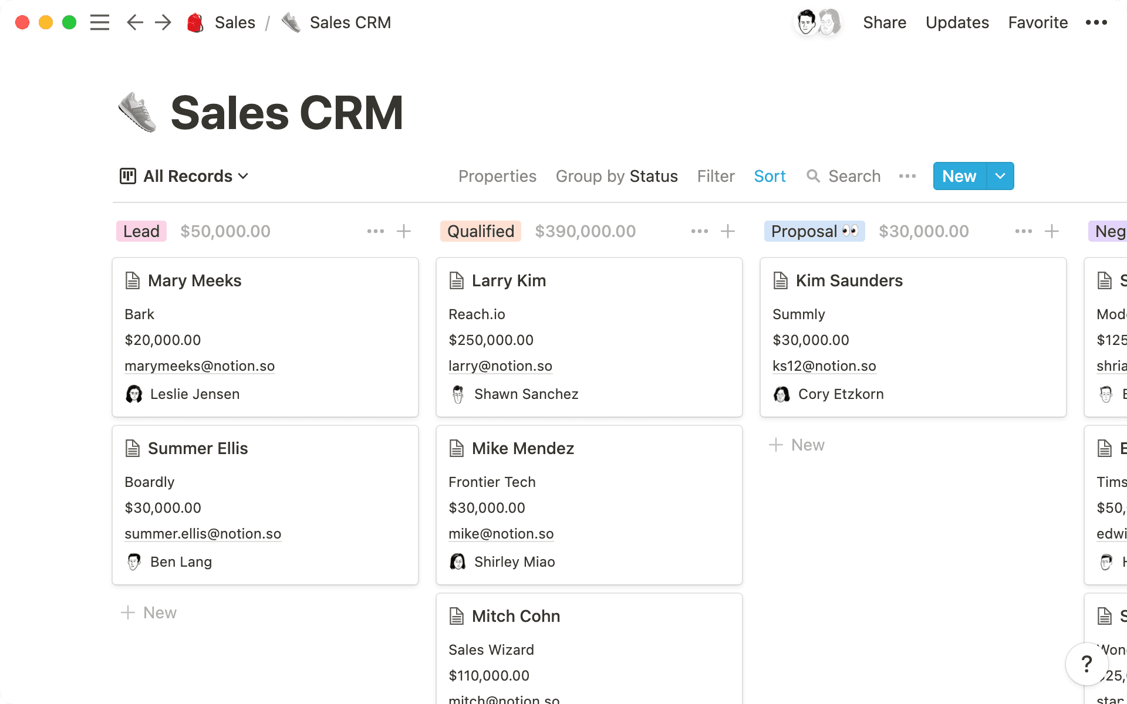The image size is (1127, 704).
Task: Click the ellipsis menu beside the Qualified column
Action: [700, 231]
